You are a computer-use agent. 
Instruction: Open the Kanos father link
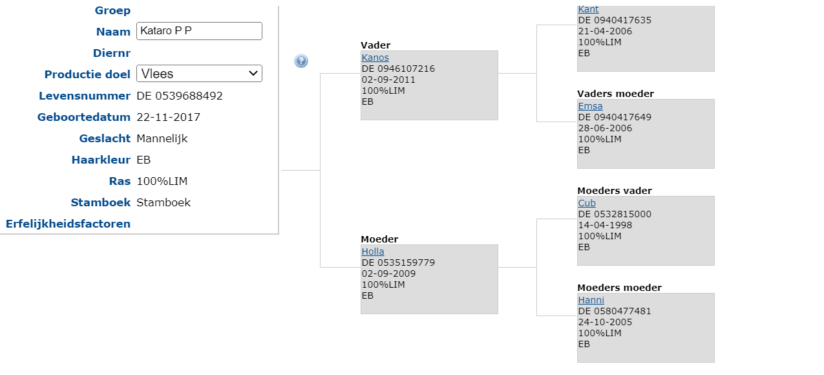pyautogui.click(x=375, y=58)
